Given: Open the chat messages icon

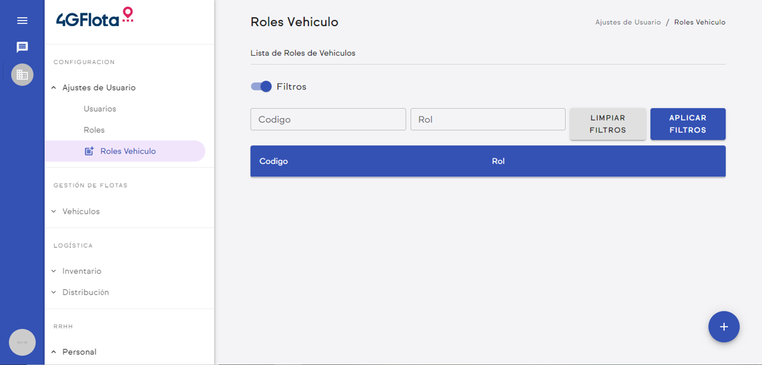Looking at the screenshot, I should [x=22, y=47].
